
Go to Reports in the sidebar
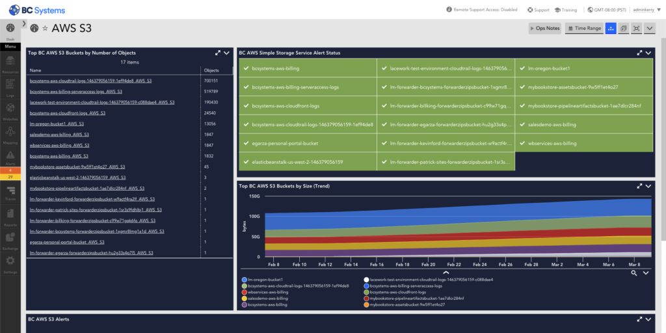pyautogui.click(x=10, y=217)
